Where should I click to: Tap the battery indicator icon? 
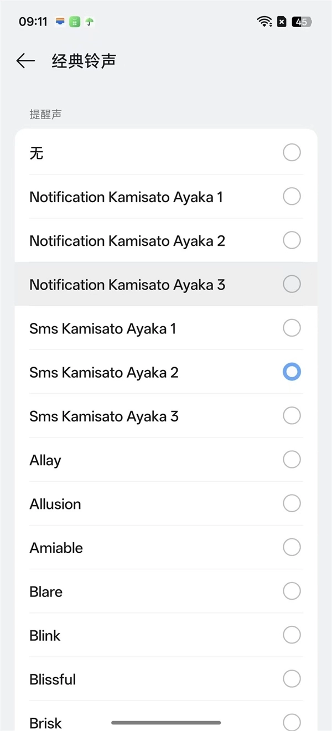click(302, 22)
